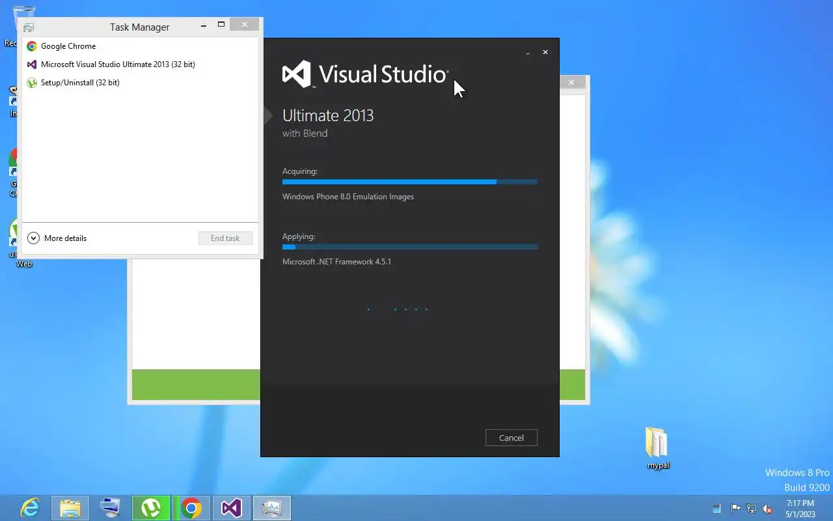The height and width of the screenshot is (521, 833).
Task: Open On-Screen Keyboard taskbar icon
Action: click(x=111, y=508)
